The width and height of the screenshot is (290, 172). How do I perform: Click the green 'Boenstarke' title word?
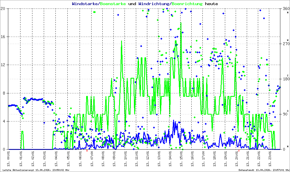(x=113, y=4)
